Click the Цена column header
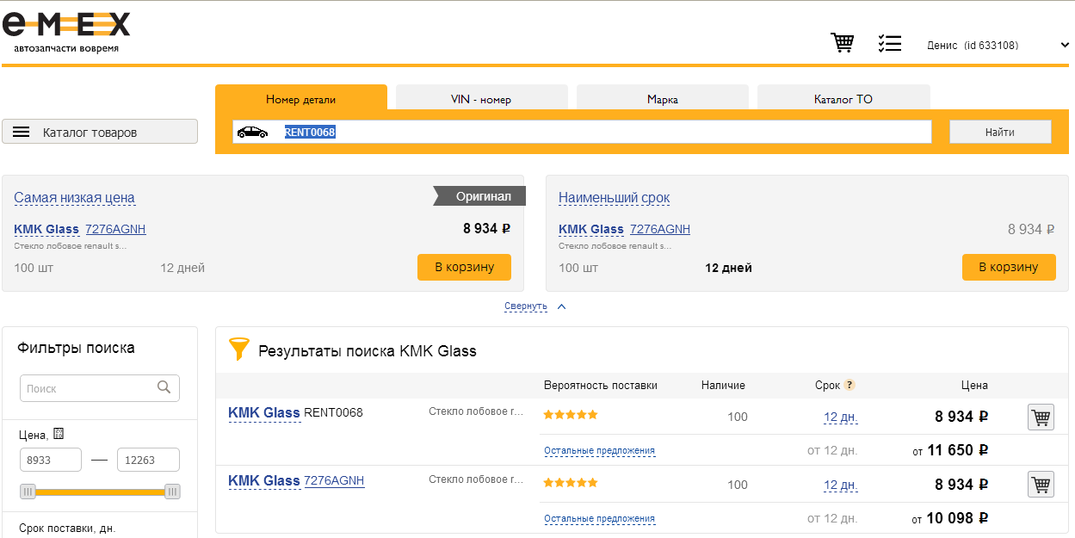This screenshot has height=538, width=1075. click(x=974, y=385)
